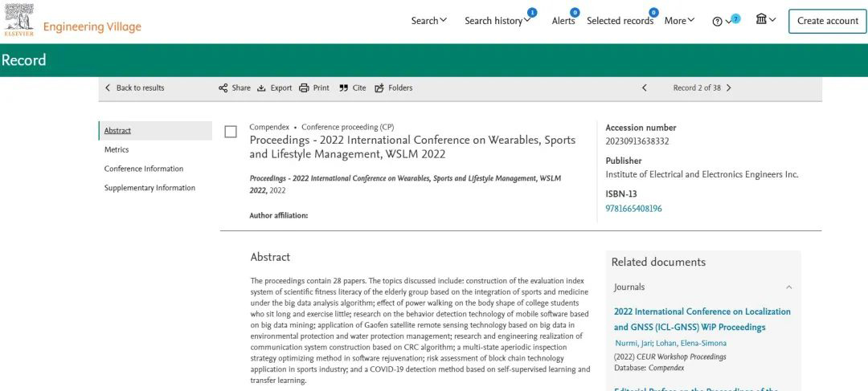
Task: Click the Record 2 of 38 text
Action: coord(697,88)
